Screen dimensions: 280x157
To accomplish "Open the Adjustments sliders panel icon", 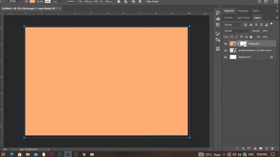I will (218, 40).
